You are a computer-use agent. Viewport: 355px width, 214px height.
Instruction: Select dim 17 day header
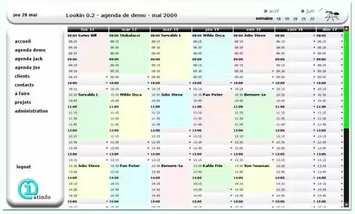[x=330, y=29]
